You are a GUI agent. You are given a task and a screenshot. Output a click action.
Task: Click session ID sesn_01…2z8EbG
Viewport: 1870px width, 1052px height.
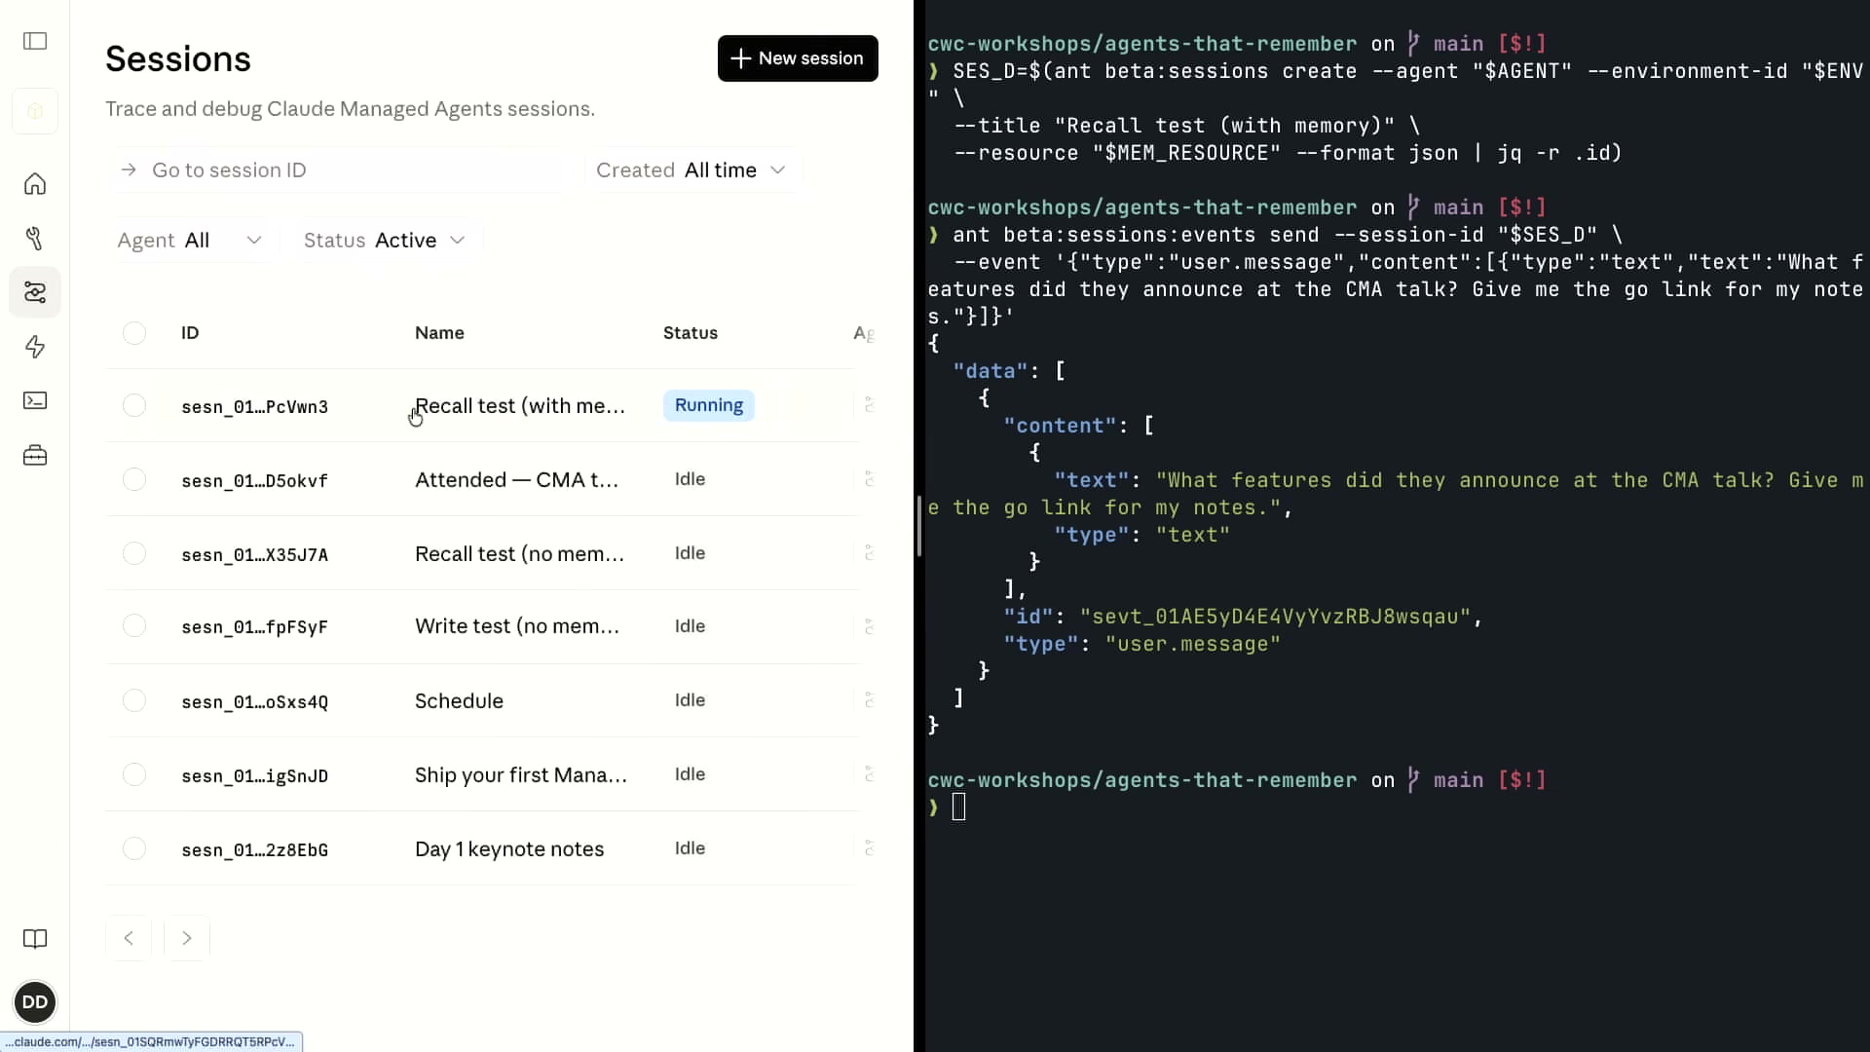(x=254, y=850)
